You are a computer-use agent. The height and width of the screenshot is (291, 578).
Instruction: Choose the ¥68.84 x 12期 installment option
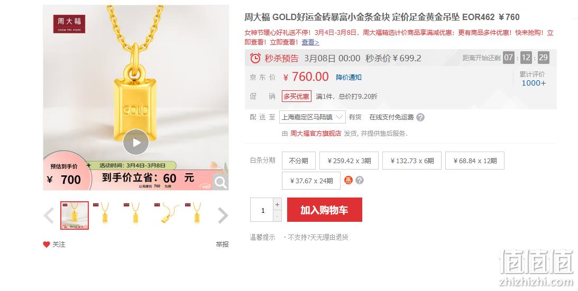(475, 161)
